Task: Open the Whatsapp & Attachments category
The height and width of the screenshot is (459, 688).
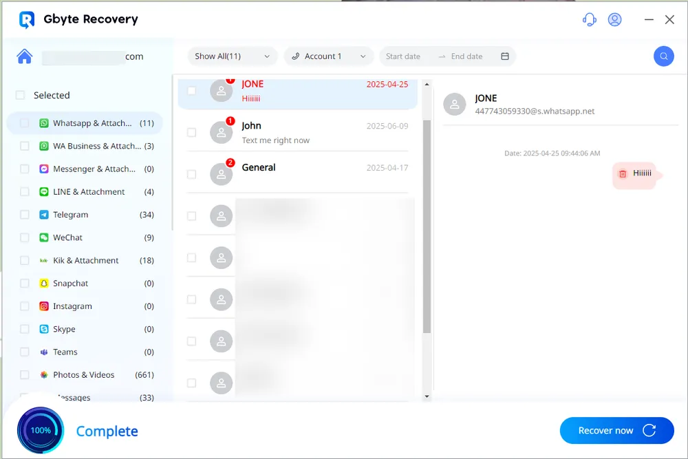Action: [x=92, y=123]
